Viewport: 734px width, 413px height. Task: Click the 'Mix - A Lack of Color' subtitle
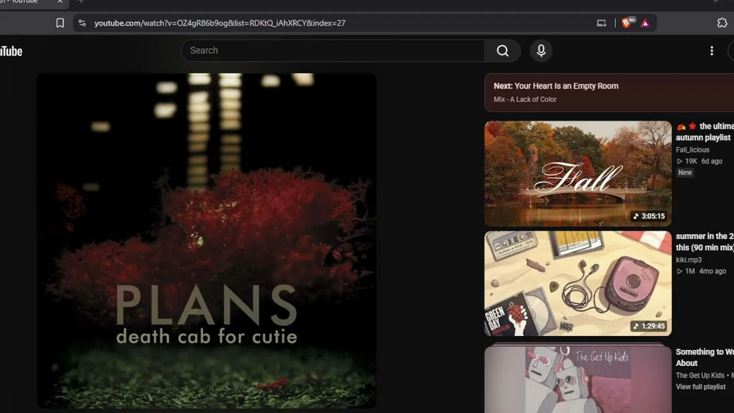click(x=525, y=99)
